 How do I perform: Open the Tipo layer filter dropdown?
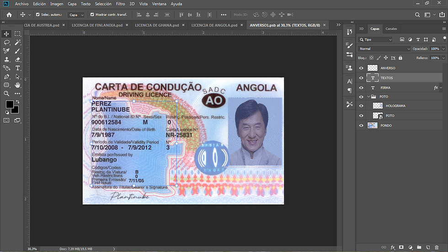pyautogui.click(x=375, y=40)
